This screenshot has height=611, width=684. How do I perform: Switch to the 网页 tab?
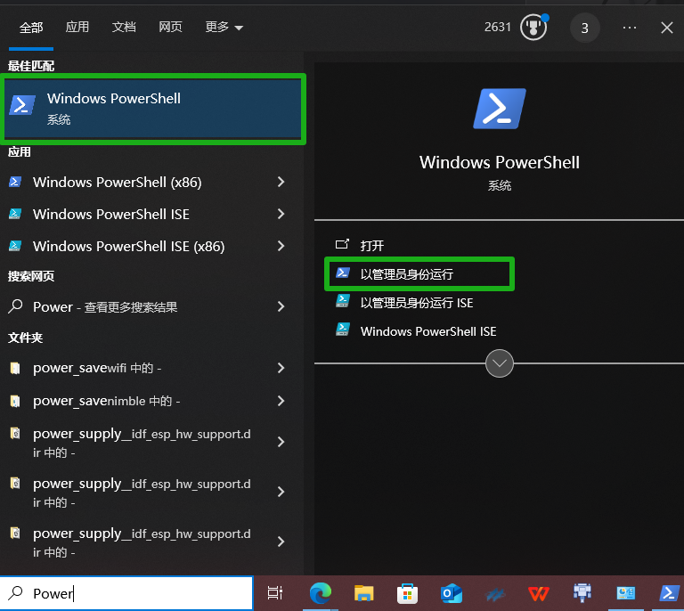pos(171,27)
